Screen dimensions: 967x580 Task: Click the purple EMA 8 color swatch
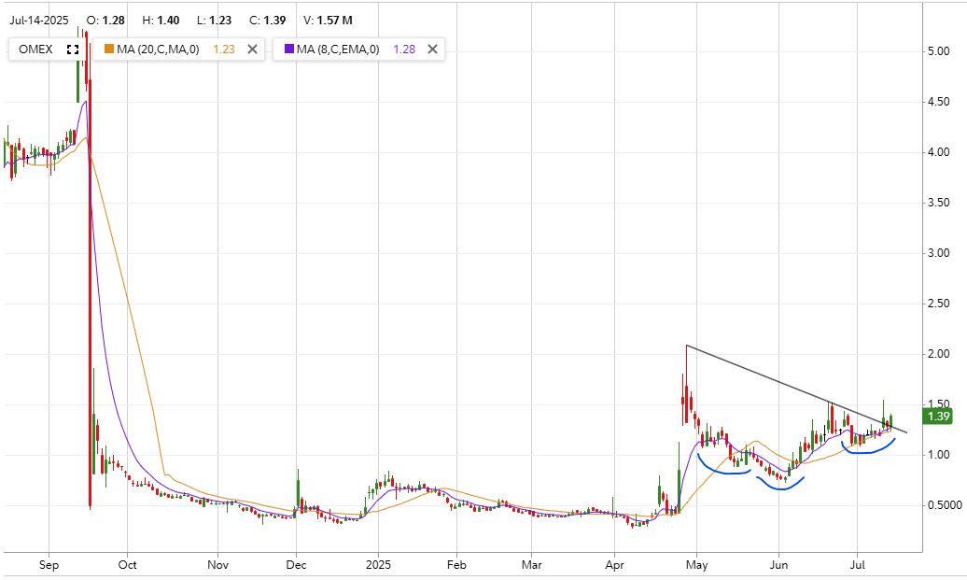289,49
